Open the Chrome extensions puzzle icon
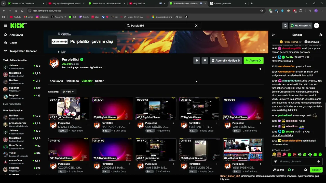The width and height of the screenshot is (326, 183). (301, 11)
